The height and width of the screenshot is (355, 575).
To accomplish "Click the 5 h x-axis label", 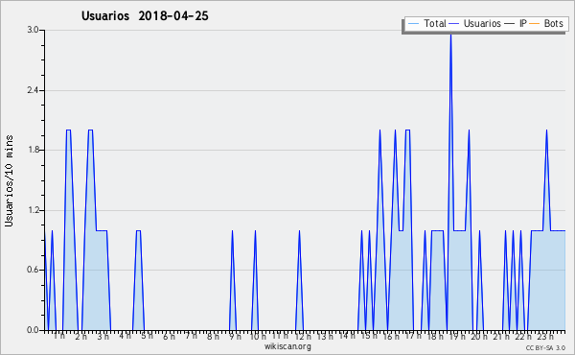I will tap(147, 336).
